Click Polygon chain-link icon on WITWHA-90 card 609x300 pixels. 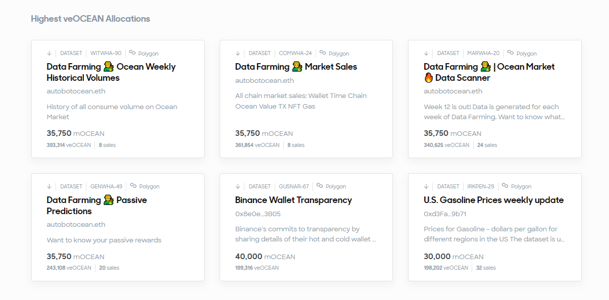(x=132, y=53)
